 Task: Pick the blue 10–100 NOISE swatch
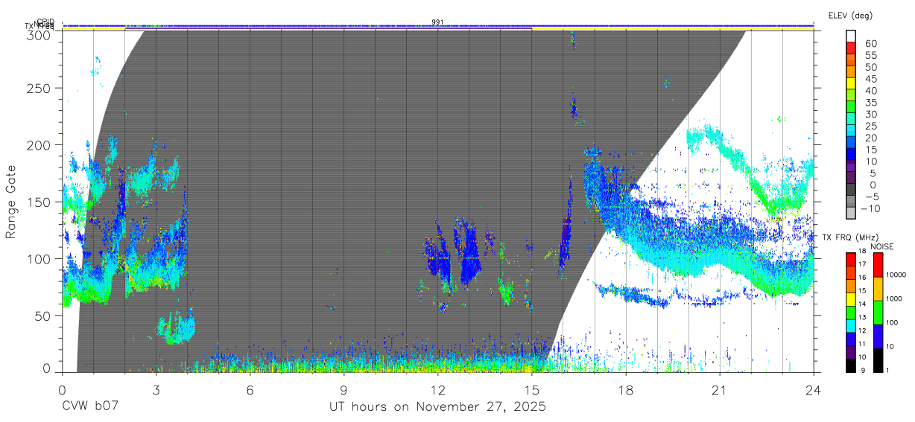tap(878, 335)
